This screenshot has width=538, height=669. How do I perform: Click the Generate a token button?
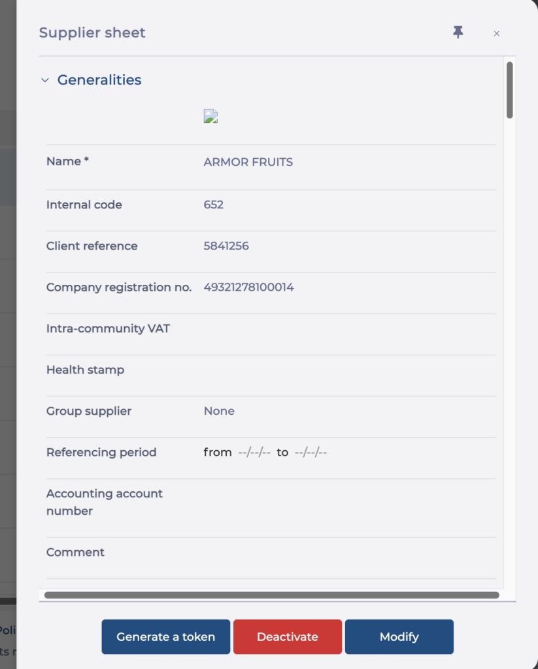[x=165, y=636]
